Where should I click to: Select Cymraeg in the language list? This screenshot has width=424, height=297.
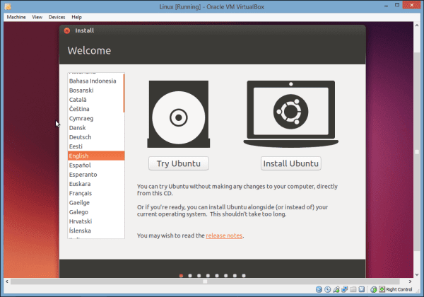[95, 119]
